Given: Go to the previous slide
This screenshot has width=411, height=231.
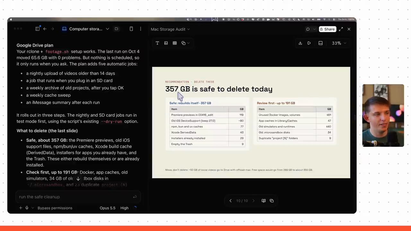Looking at the screenshot, I should point(230,201).
